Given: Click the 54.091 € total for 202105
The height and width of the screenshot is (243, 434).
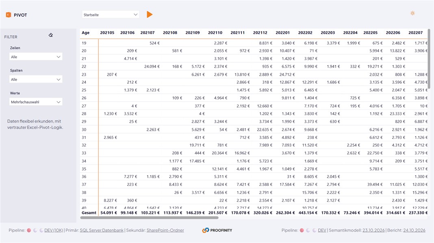Looking at the screenshot, I should [108, 213].
